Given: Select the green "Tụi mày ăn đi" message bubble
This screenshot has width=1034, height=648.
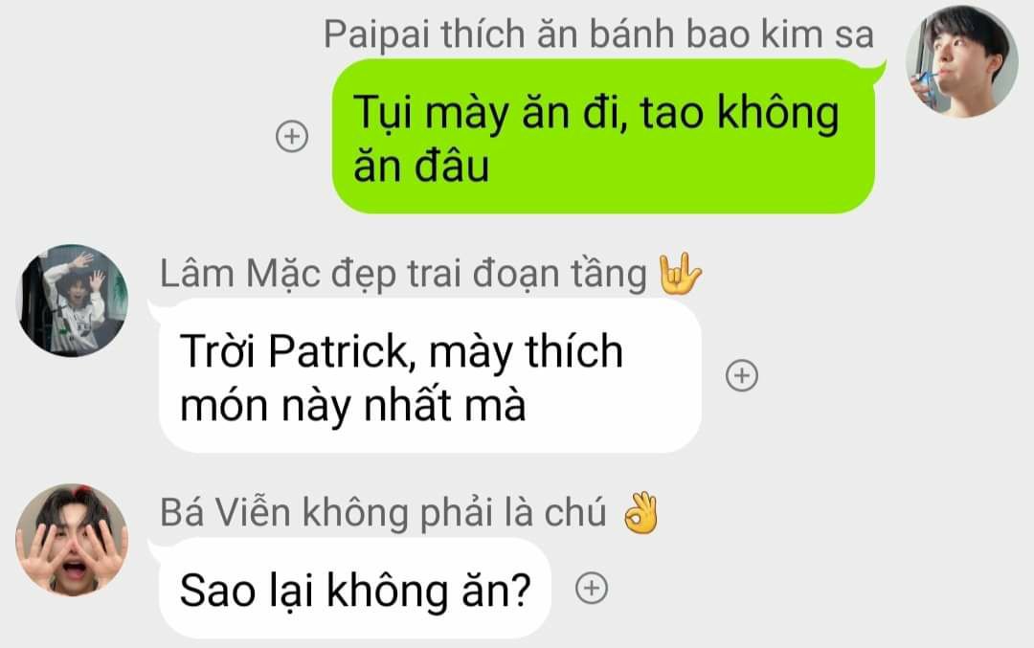Looking at the screenshot, I should click(x=603, y=137).
